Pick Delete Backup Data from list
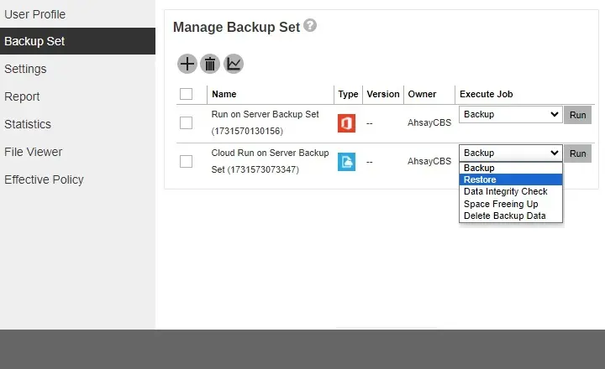The image size is (605, 369). pos(504,216)
